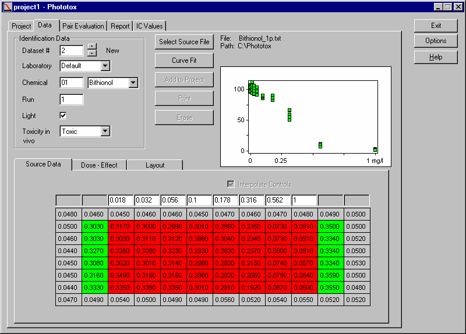466x334 pixels.
Task: Click the dose-response chart preview
Action: point(305,116)
